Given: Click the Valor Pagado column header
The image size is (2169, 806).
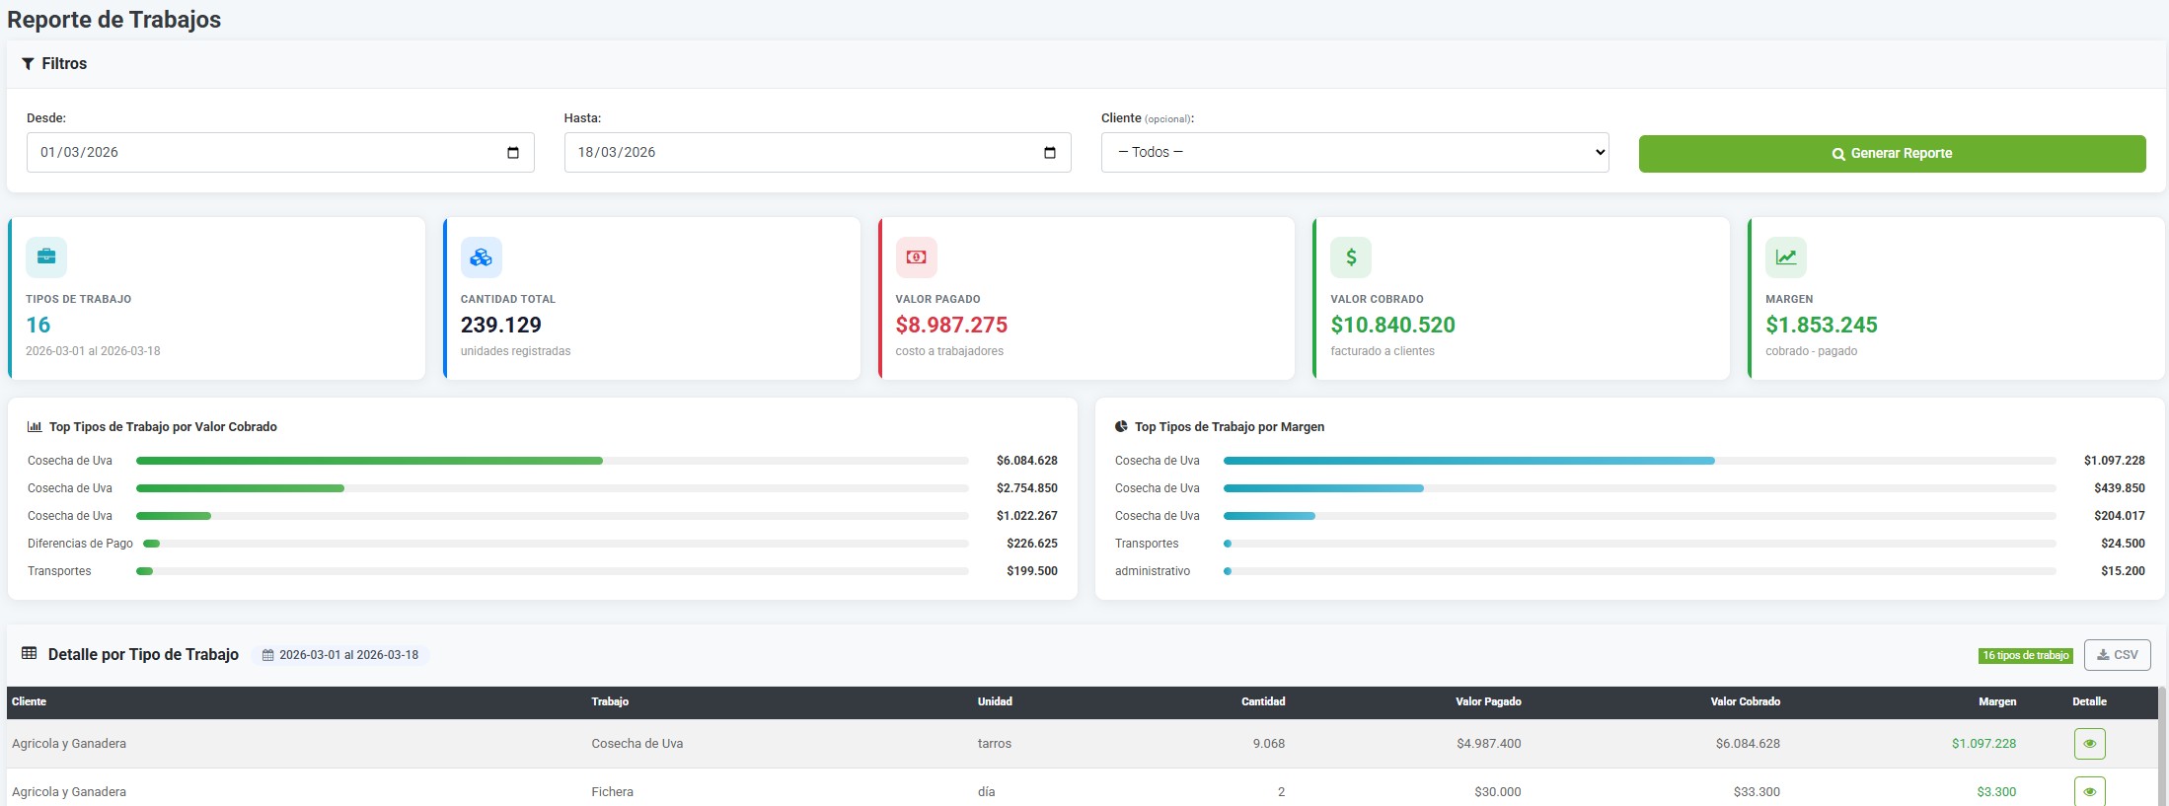Looking at the screenshot, I should (1488, 701).
